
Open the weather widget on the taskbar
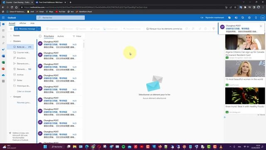tap(9, 147)
